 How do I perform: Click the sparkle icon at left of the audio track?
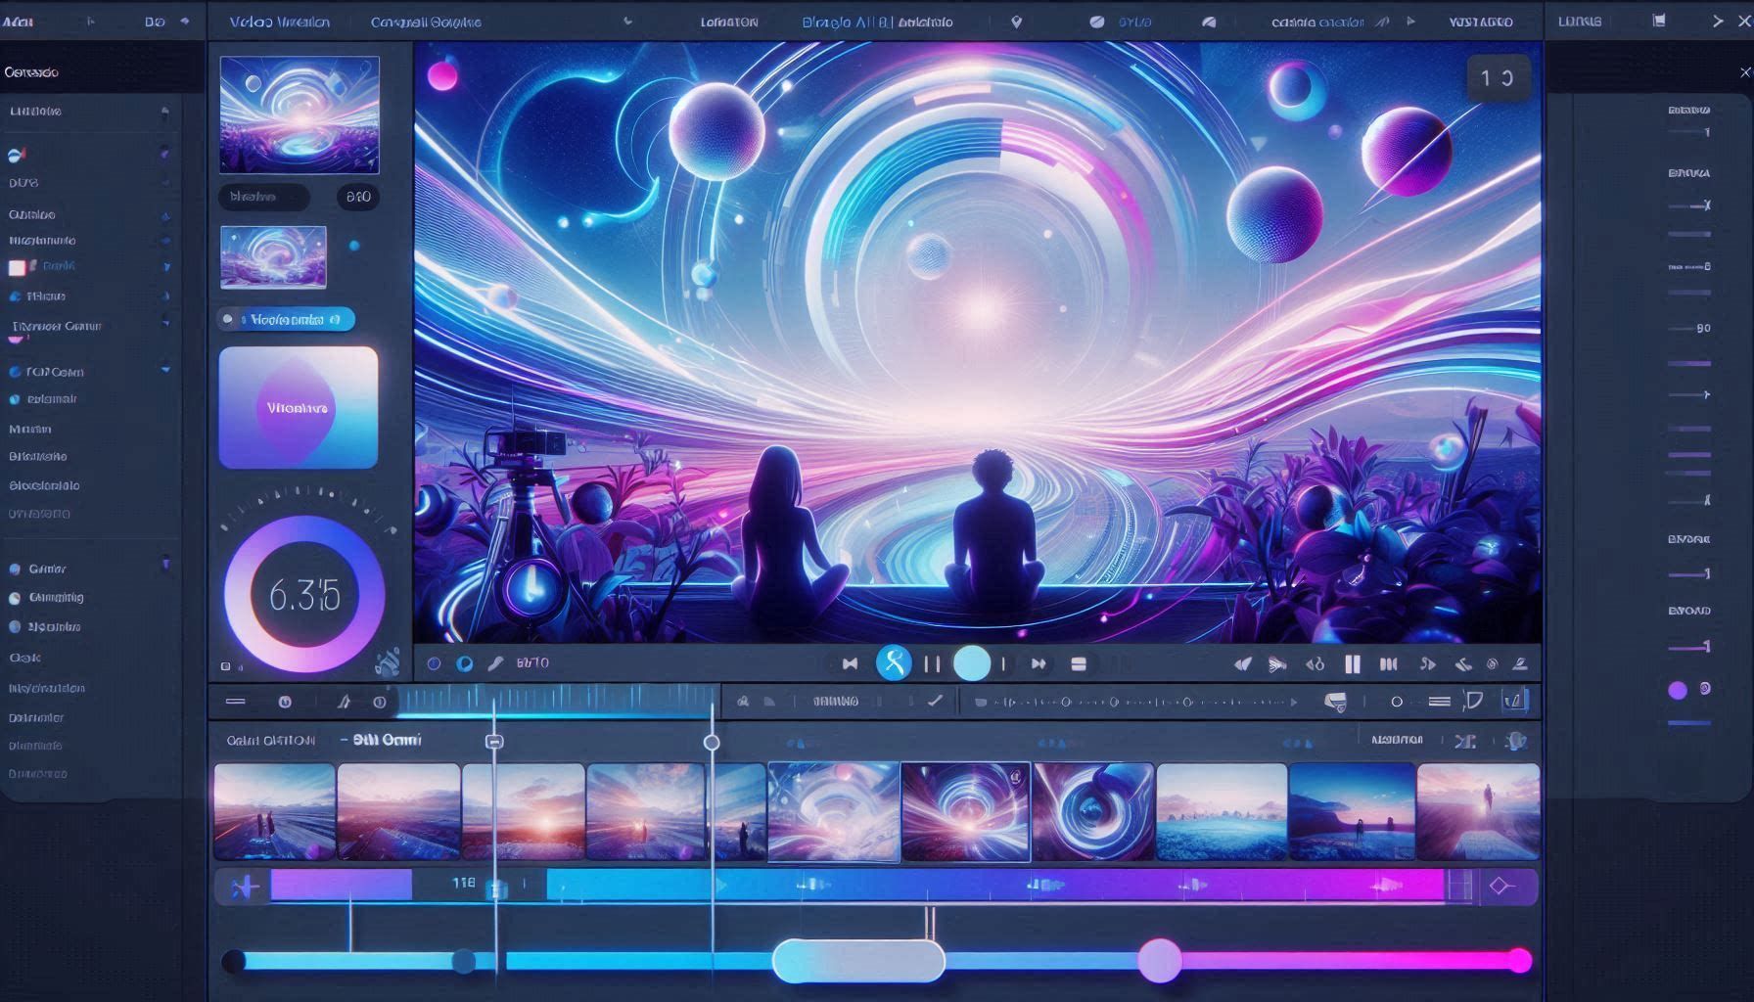[x=245, y=887]
